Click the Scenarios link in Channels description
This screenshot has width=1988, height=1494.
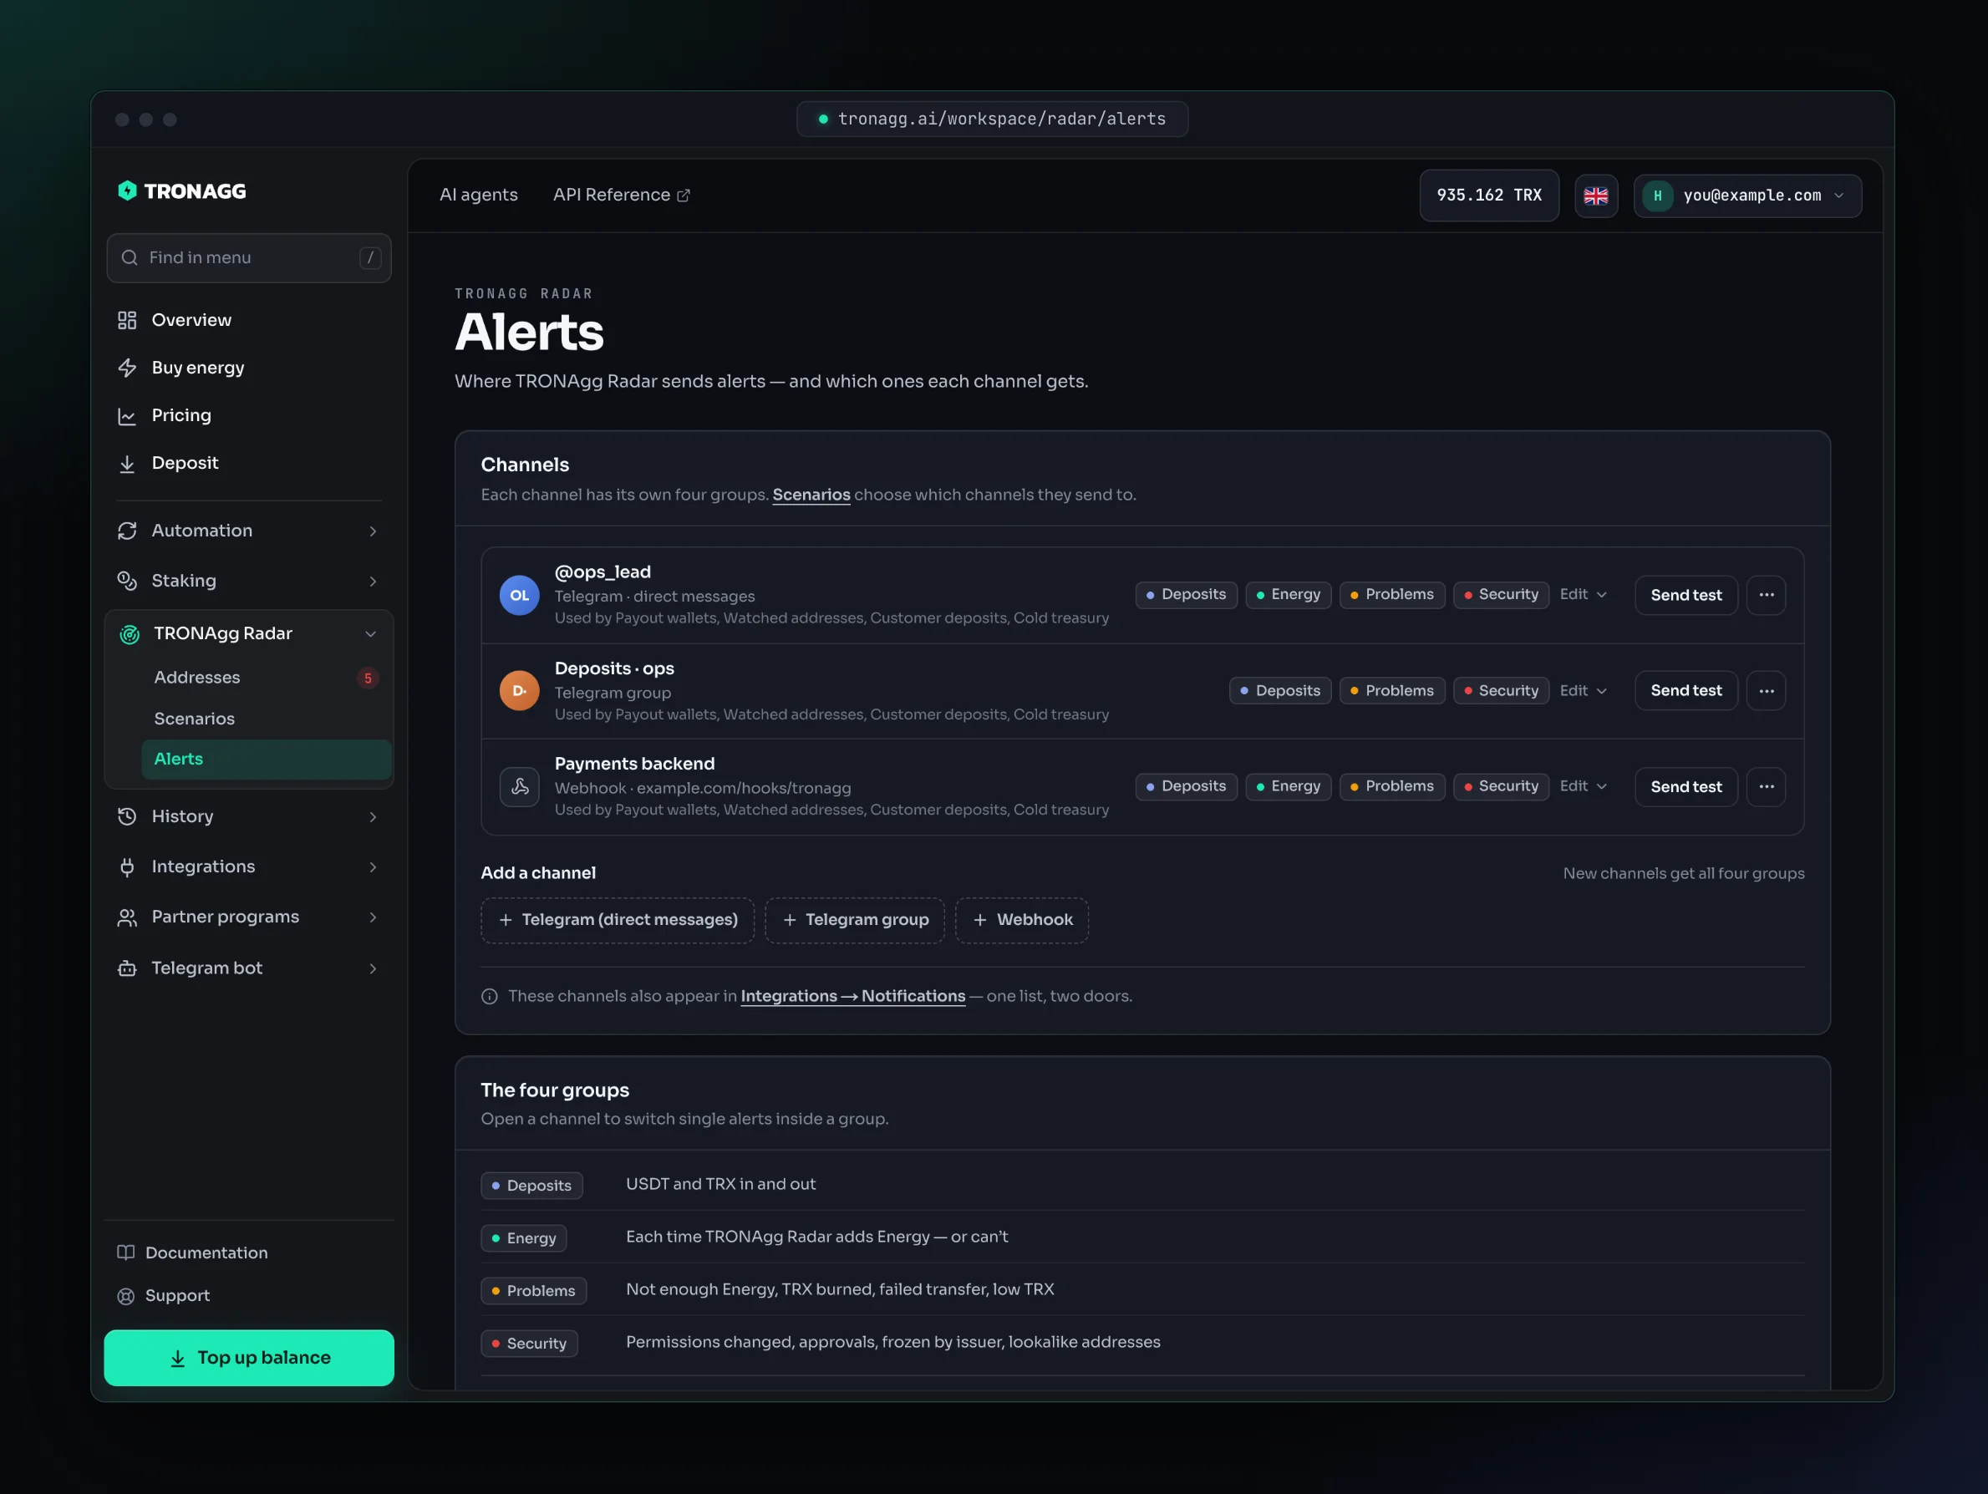coord(811,495)
